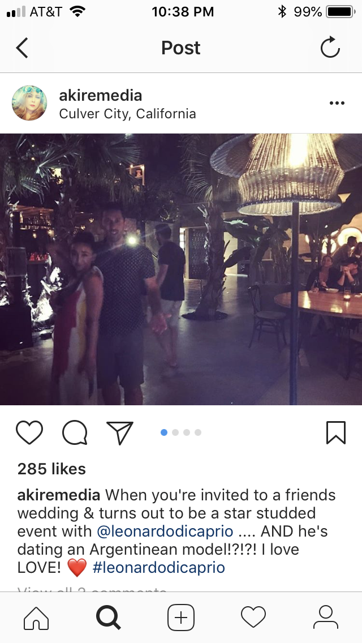Open the three-dot post options menu
The height and width of the screenshot is (643, 362).
pyautogui.click(x=337, y=103)
